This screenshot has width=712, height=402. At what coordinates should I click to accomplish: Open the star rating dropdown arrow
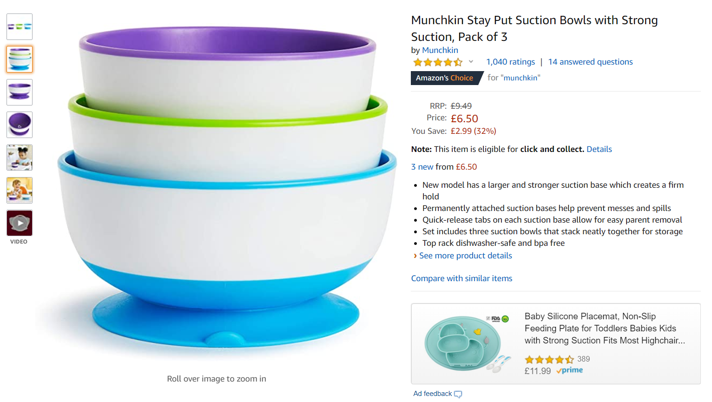point(471,62)
